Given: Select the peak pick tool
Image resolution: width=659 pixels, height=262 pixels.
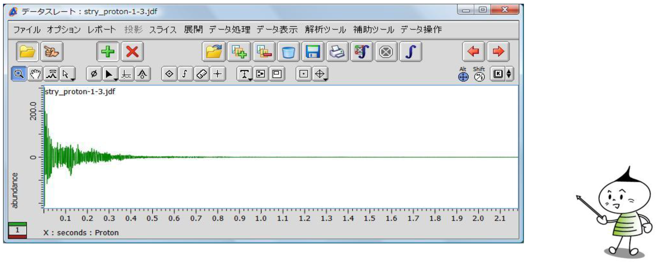Looking at the screenshot, I should 51,74.
